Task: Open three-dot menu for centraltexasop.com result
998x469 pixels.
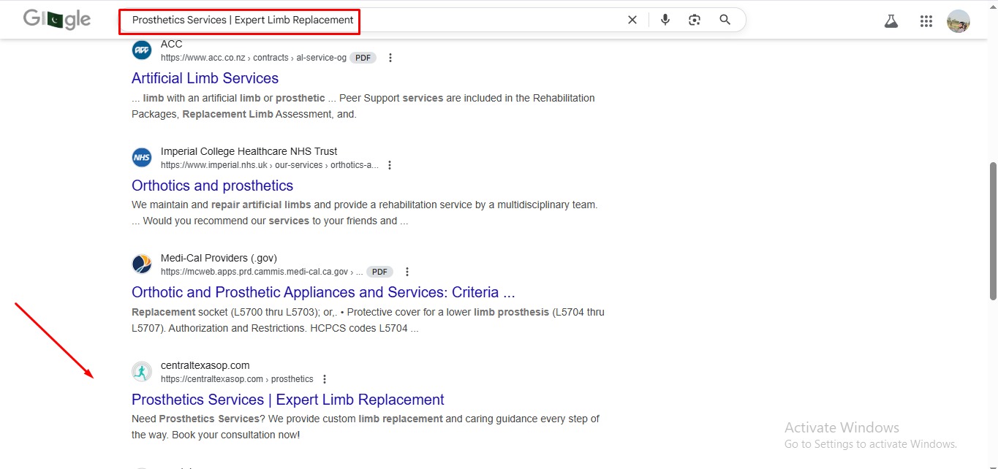Action: pos(325,379)
